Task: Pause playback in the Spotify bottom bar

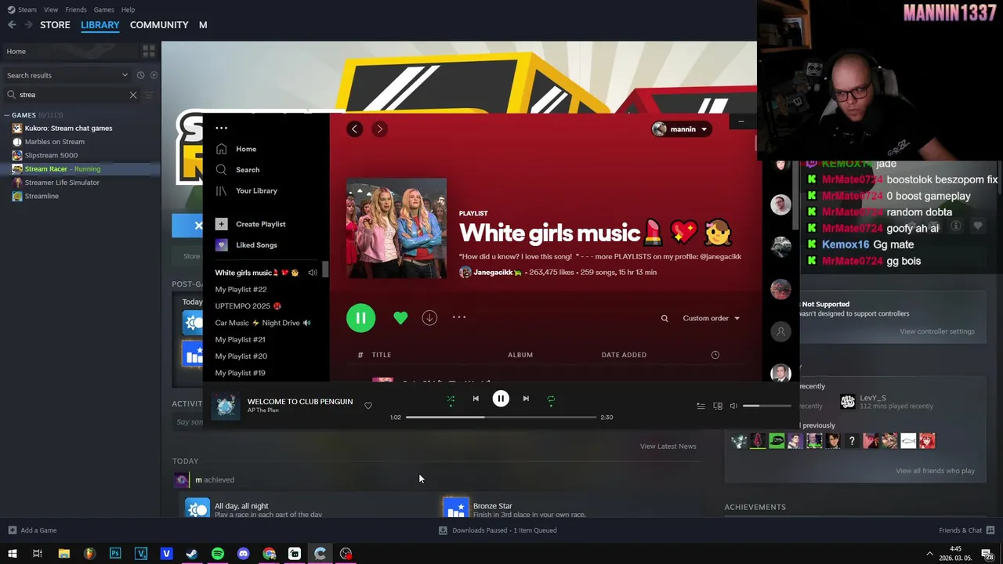Action: [501, 399]
